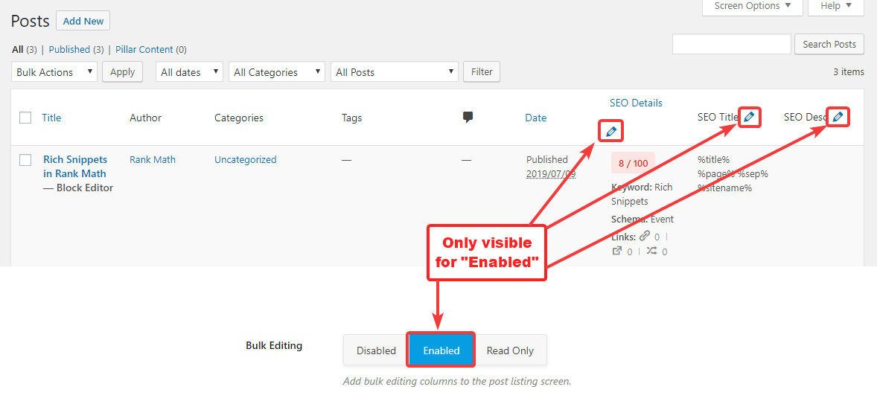The width and height of the screenshot is (877, 413).
Task: Switch Bulk Editing to Read Only
Action: (x=510, y=350)
